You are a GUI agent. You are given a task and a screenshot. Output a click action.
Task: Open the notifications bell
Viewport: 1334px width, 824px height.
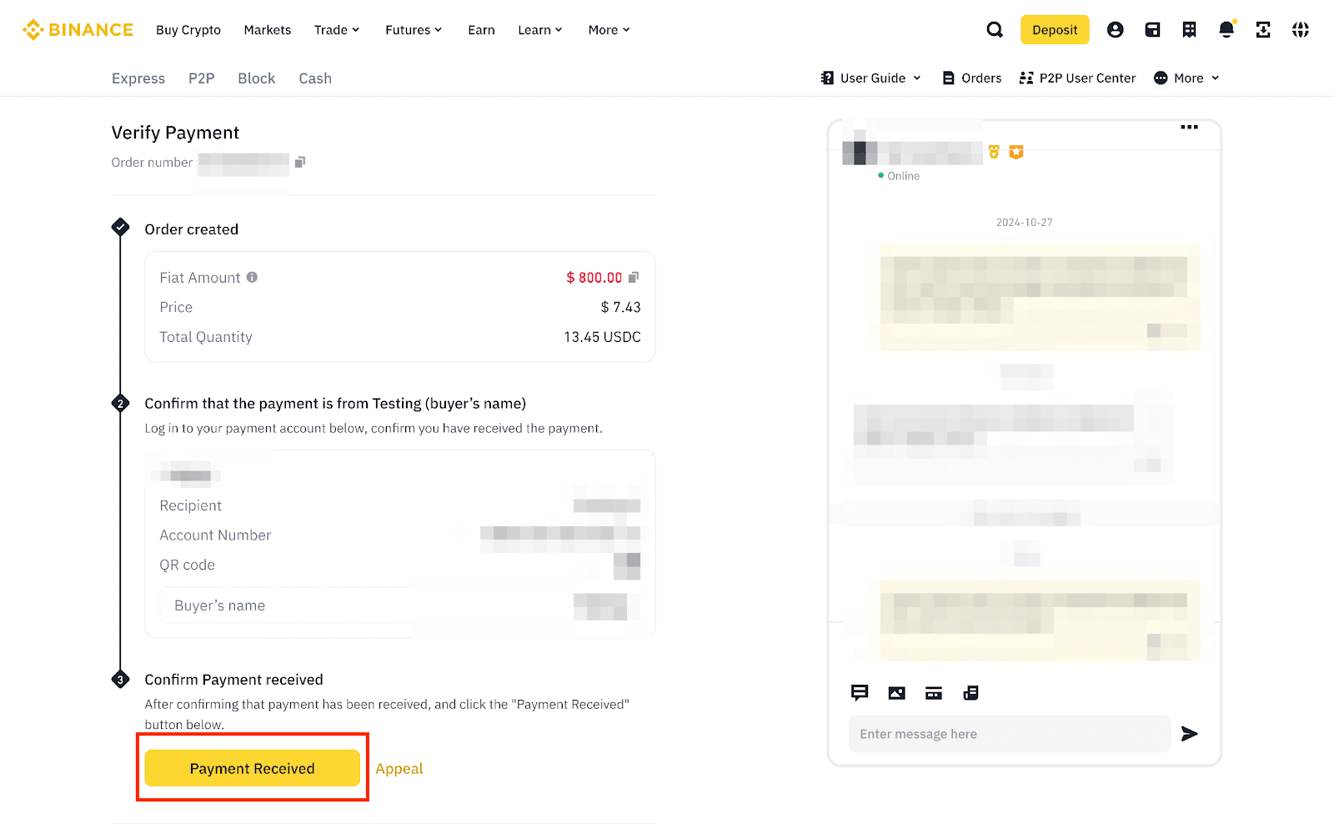click(x=1226, y=30)
